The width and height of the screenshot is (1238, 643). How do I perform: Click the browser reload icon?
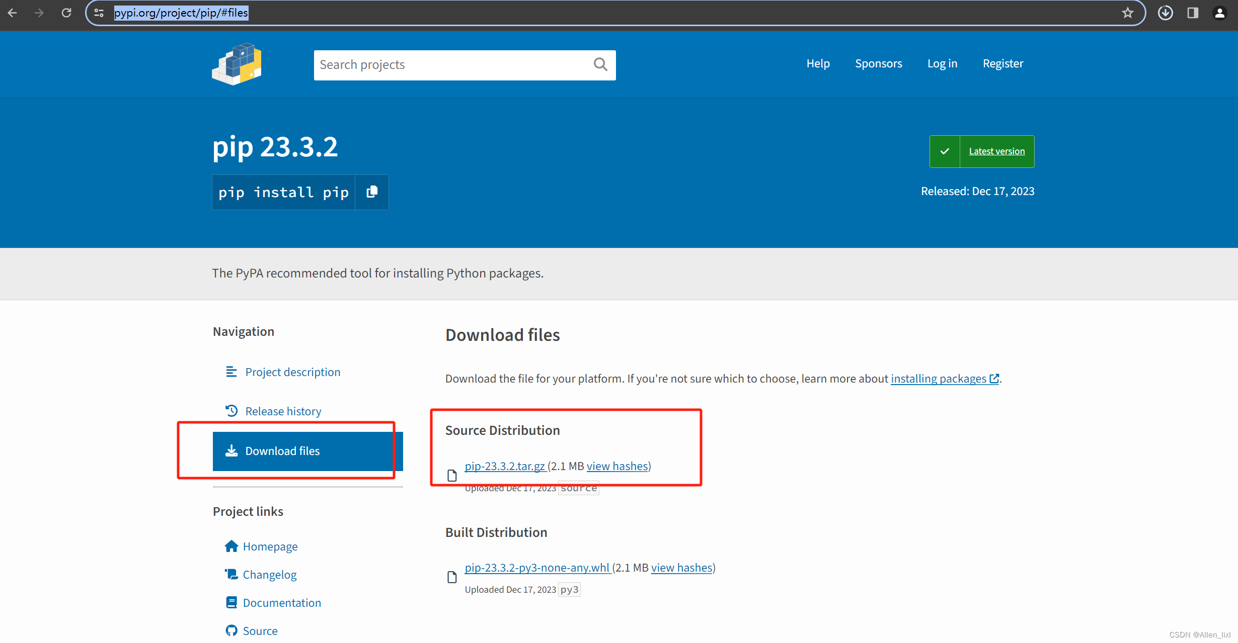tap(66, 13)
